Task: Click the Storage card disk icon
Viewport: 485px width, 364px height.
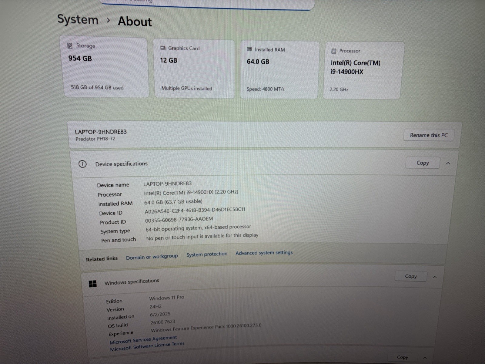Action: [70, 45]
